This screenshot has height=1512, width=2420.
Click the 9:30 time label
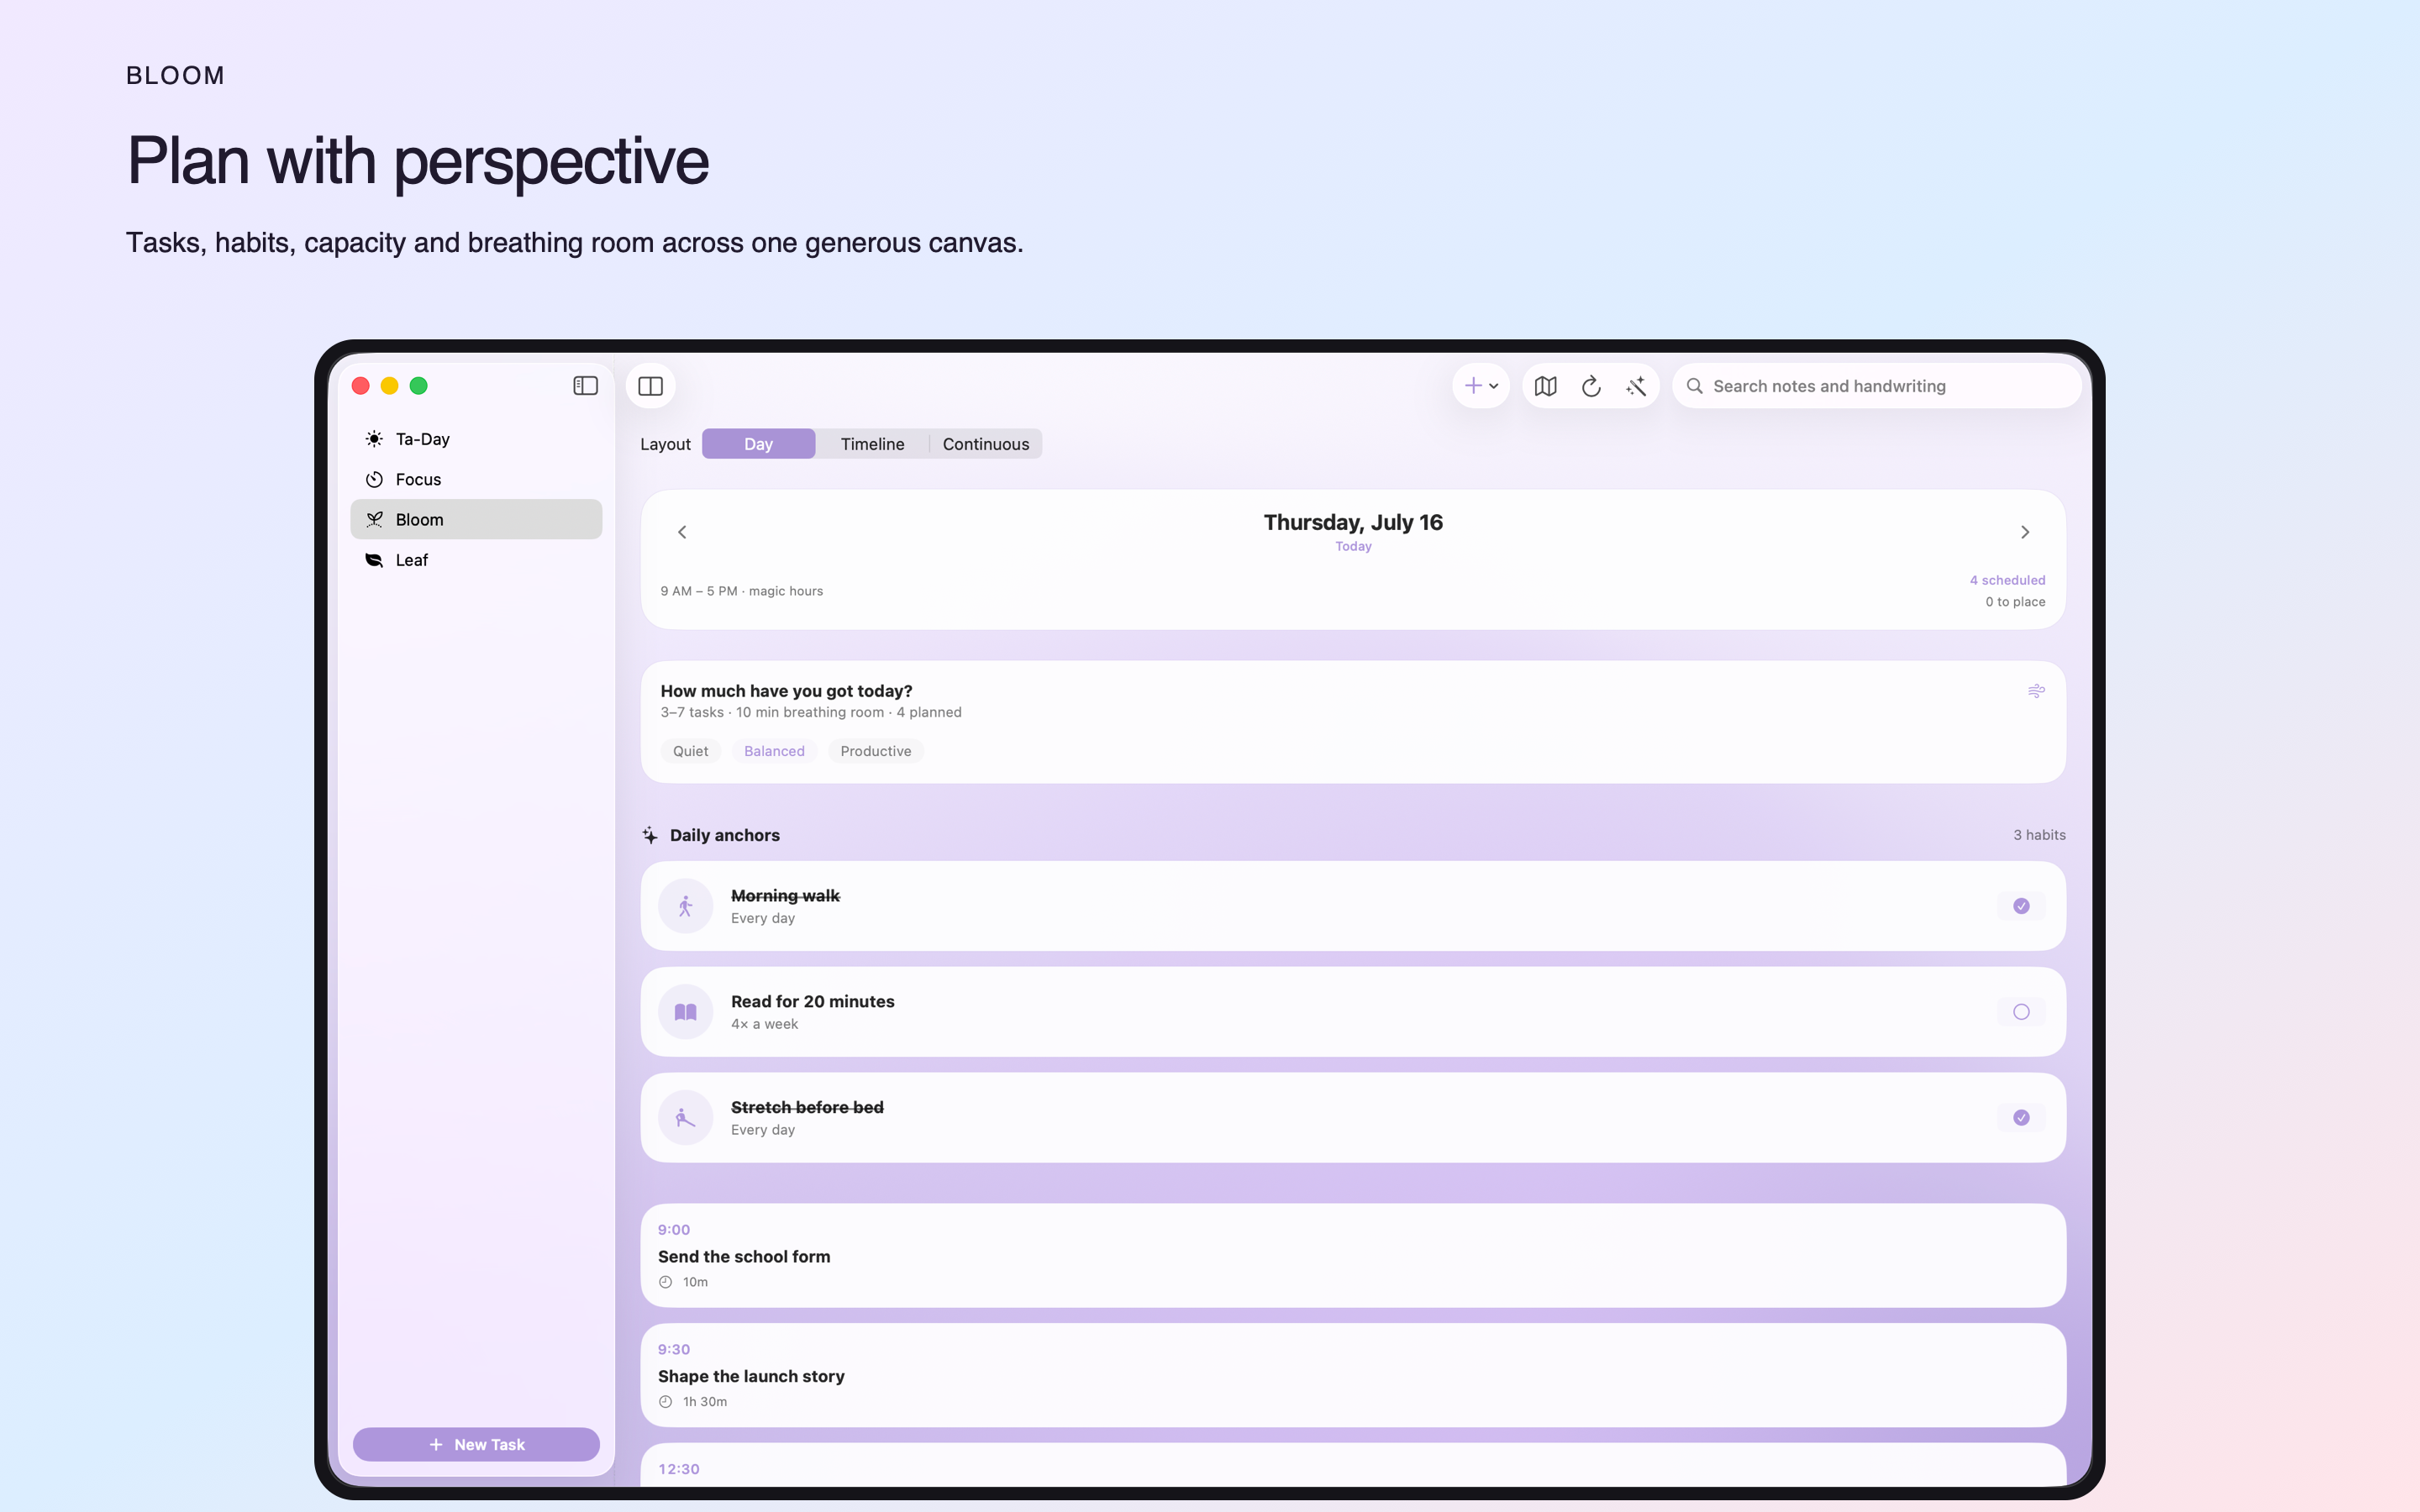tap(674, 1350)
